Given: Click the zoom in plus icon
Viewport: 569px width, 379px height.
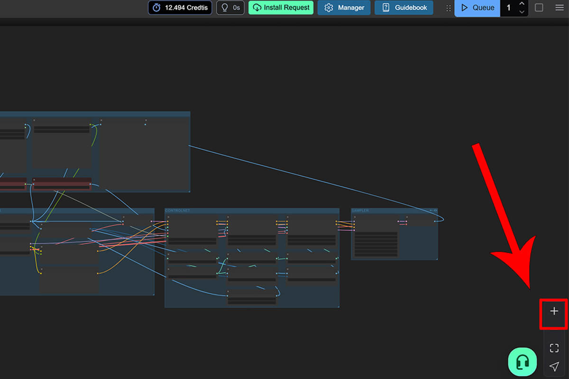Looking at the screenshot, I should point(554,311).
